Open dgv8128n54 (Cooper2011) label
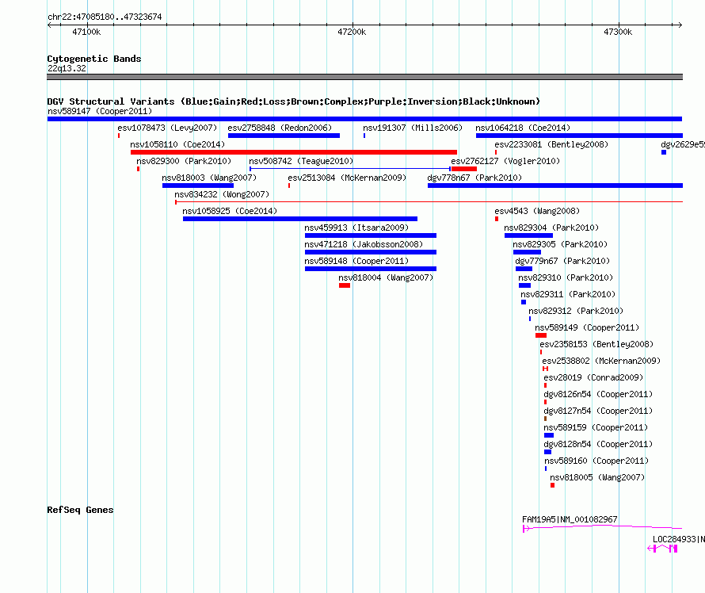The width and height of the screenshot is (705, 593). [598, 444]
